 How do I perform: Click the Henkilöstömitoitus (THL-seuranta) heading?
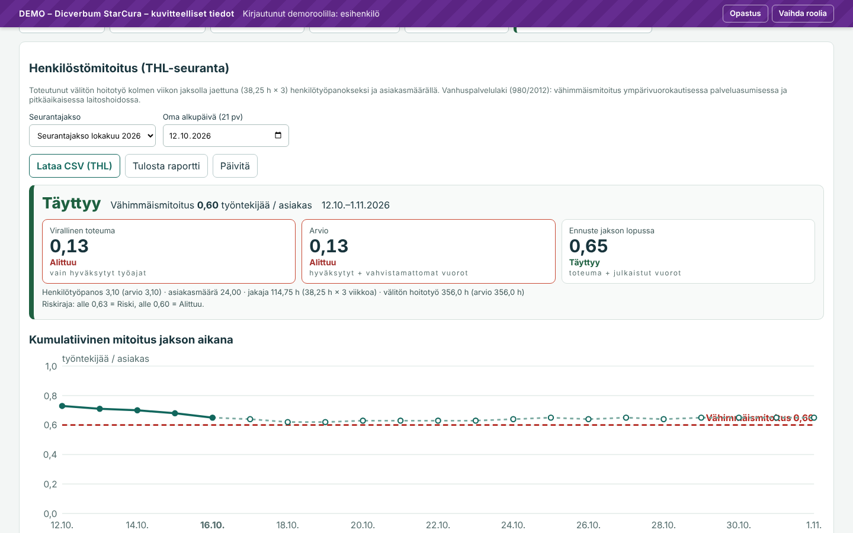(x=129, y=68)
